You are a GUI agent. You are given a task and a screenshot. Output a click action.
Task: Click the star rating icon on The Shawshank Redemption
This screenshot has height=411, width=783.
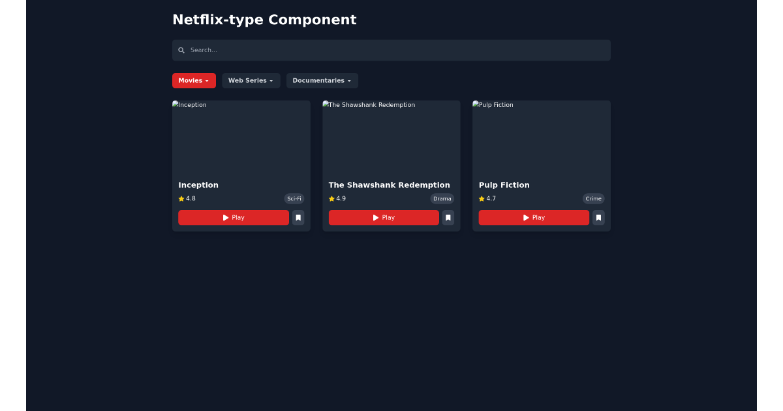tap(331, 198)
